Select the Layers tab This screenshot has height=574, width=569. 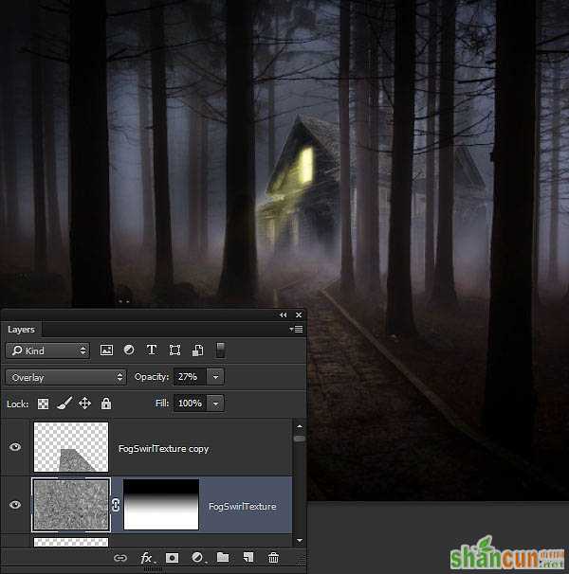tap(21, 330)
